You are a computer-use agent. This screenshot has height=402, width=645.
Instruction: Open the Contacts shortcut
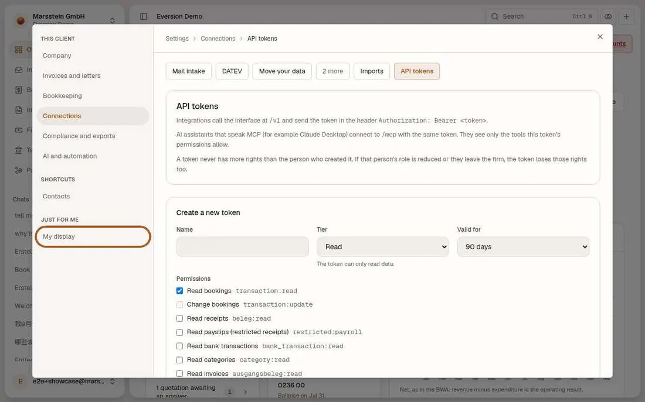click(x=93, y=196)
